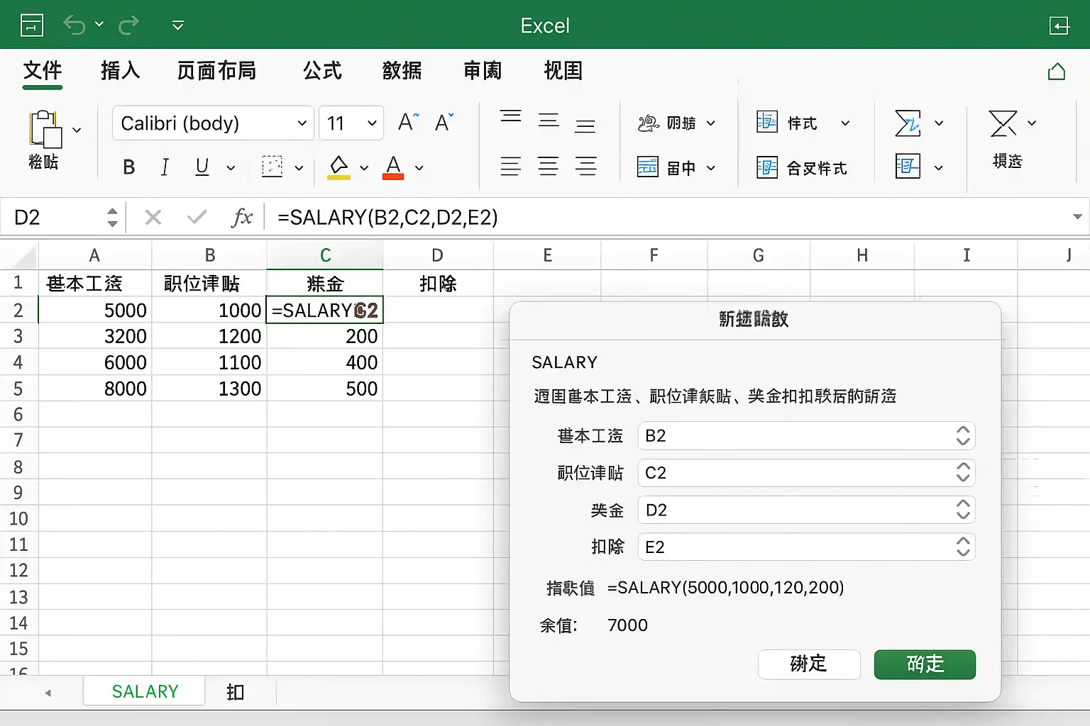Click the cell borders icon
Image resolution: width=1090 pixels, height=726 pixels.
click(x=272, y=167)
